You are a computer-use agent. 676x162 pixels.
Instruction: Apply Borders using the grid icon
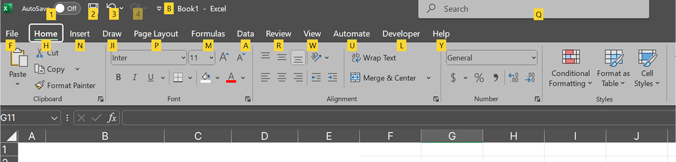178,77
